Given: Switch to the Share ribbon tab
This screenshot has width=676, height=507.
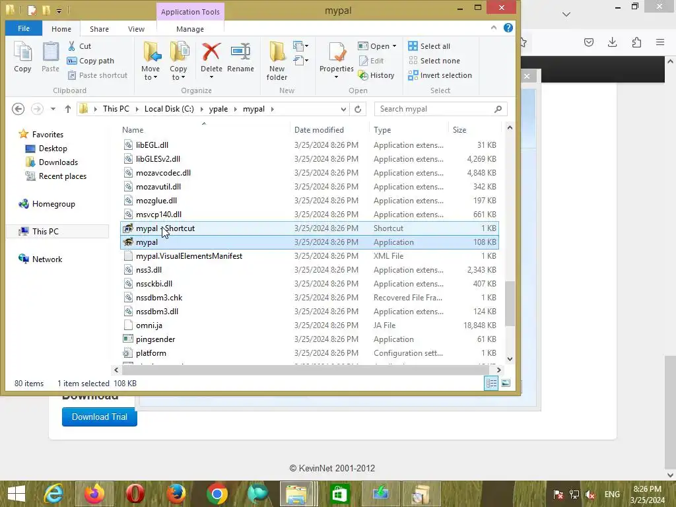Looking at the screenshot, I should (99, 29).
